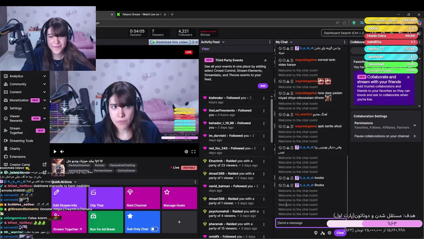Image resolution: width=424 pixels, height=239 pixels.
Task: Click the VarietyStreamer stream tag
Action: coord(79,165)
